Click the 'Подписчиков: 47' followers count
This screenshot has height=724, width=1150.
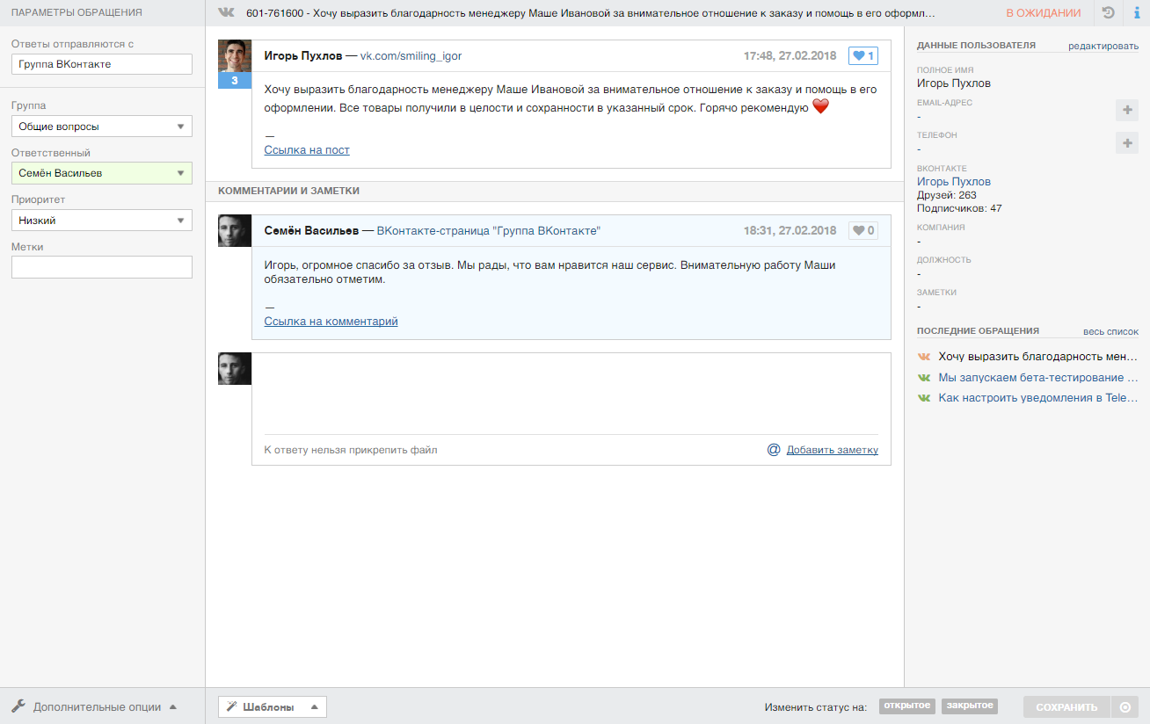(959, 208)
